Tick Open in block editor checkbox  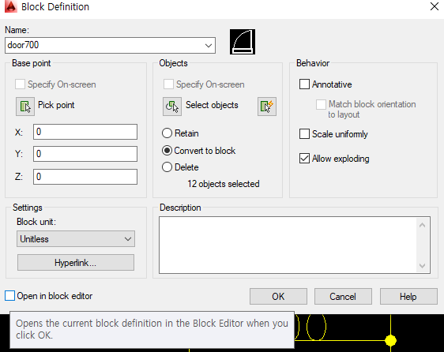(10, 296)
